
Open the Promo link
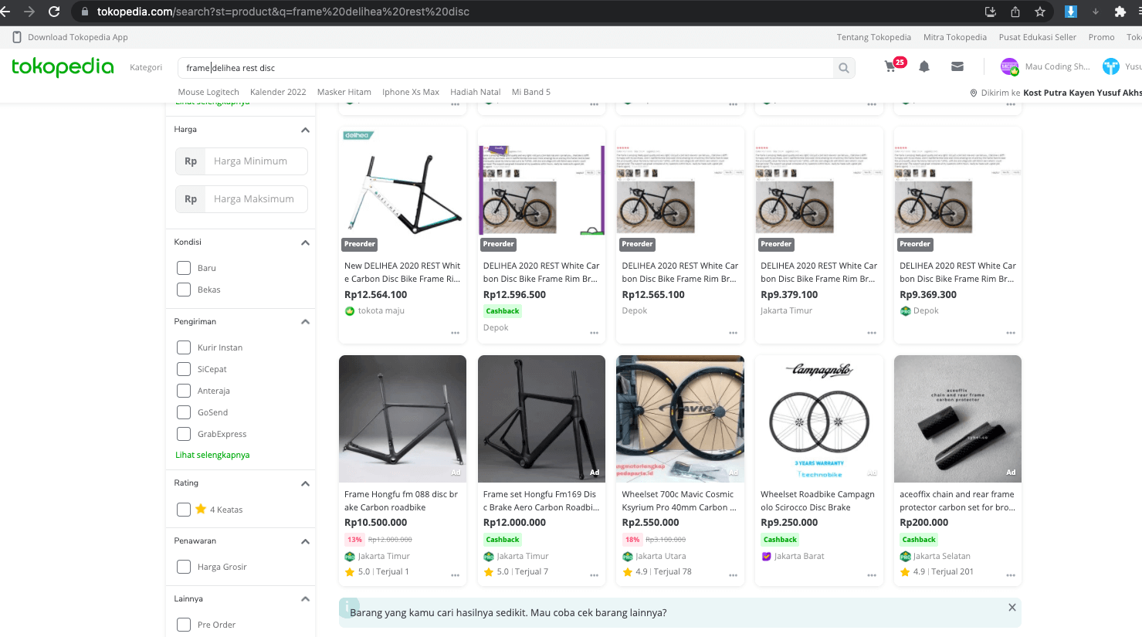pyautogui.click(x=1101, y=37)
